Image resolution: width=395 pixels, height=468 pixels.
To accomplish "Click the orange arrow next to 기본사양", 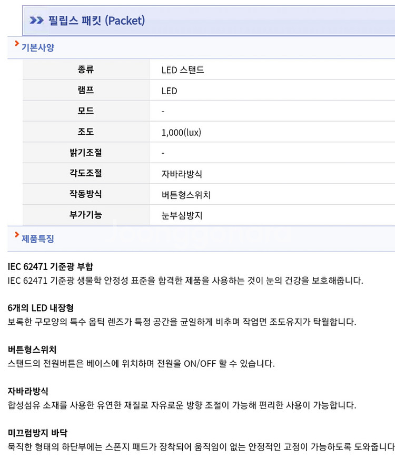I will coord(17,44).
